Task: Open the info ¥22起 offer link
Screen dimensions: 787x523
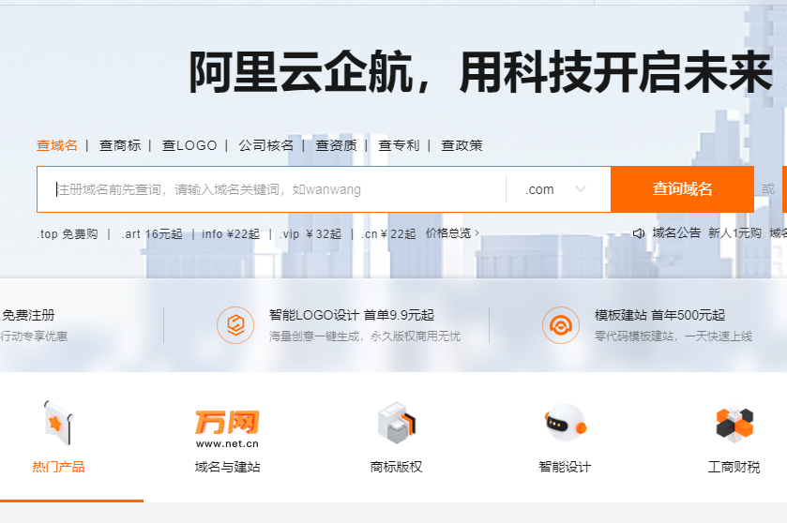Action: pyautogui.click(x=231, y=234)
